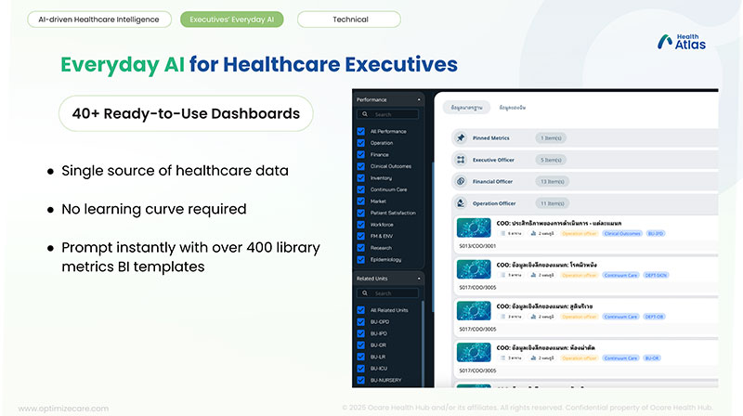This screenshot has width=743, height=416.
Task: Click the bar chart icon in the DEPT-SKIN card
Action: pos(533,275)
